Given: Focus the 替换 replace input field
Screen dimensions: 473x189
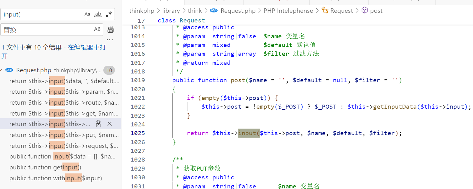Looking at the screenshot, I should point(47,30).
